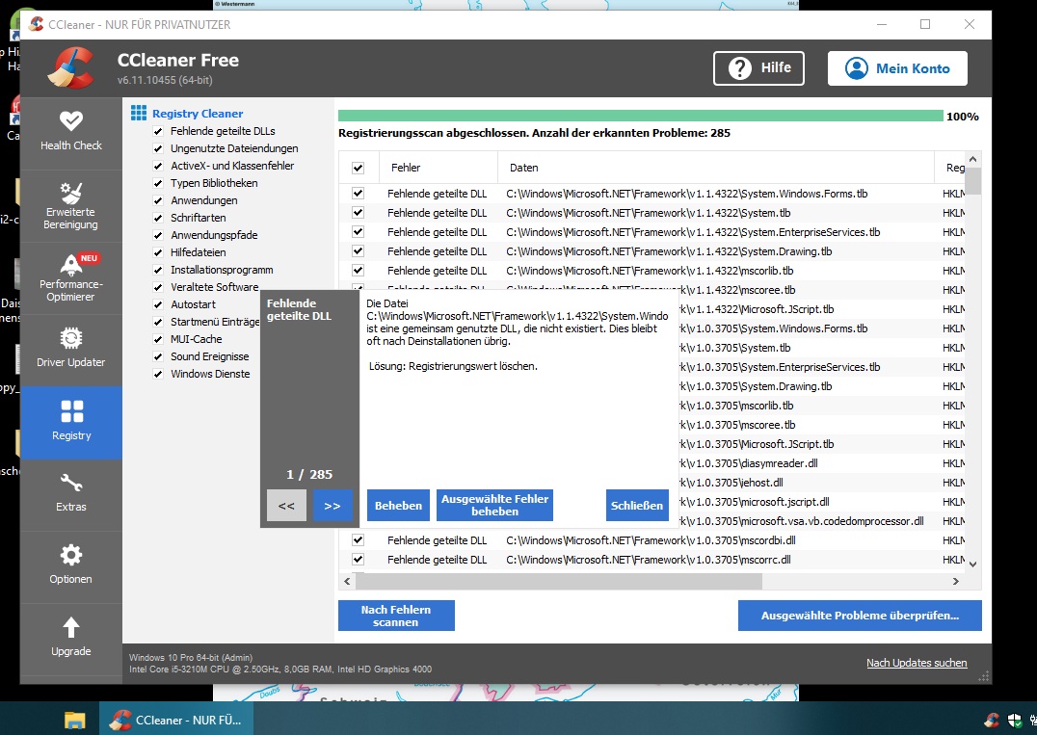Toggle Autostart checkbox
The image size is (1037, 735).
[x=158, y=304]
